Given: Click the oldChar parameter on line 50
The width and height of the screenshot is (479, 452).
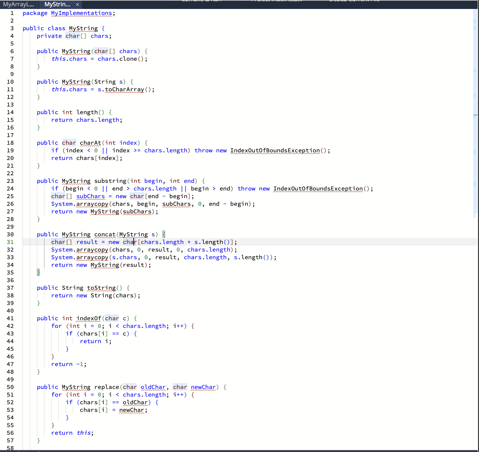Looking at the screenshot, I should click(x=153, y=387).
